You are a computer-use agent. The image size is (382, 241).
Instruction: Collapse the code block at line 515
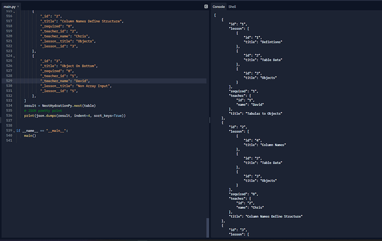(x=14, y=12)
